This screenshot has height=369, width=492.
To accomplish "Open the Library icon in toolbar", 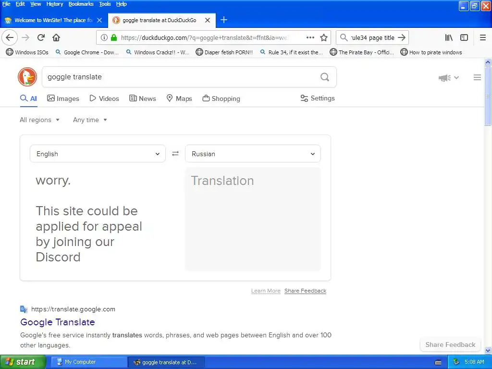I will (449, 37).
